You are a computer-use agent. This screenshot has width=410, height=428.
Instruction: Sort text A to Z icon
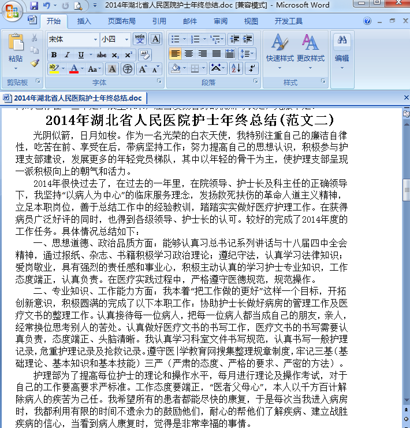(x=236, y=68)
